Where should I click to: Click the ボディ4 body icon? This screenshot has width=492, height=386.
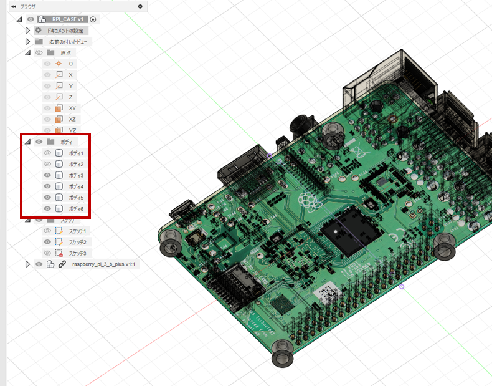pyautogui.click(x=59, y=186)
